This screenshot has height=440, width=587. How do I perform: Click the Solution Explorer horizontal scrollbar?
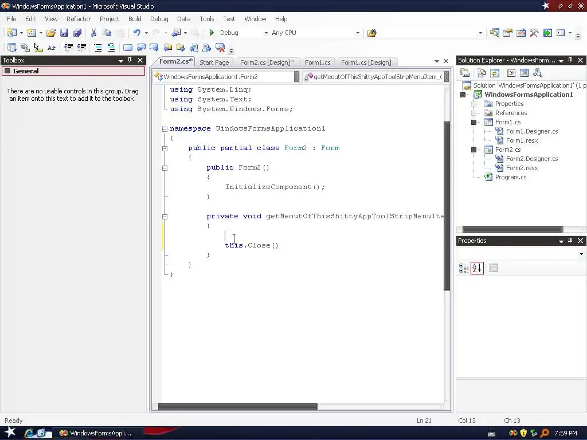click(512, 229)
